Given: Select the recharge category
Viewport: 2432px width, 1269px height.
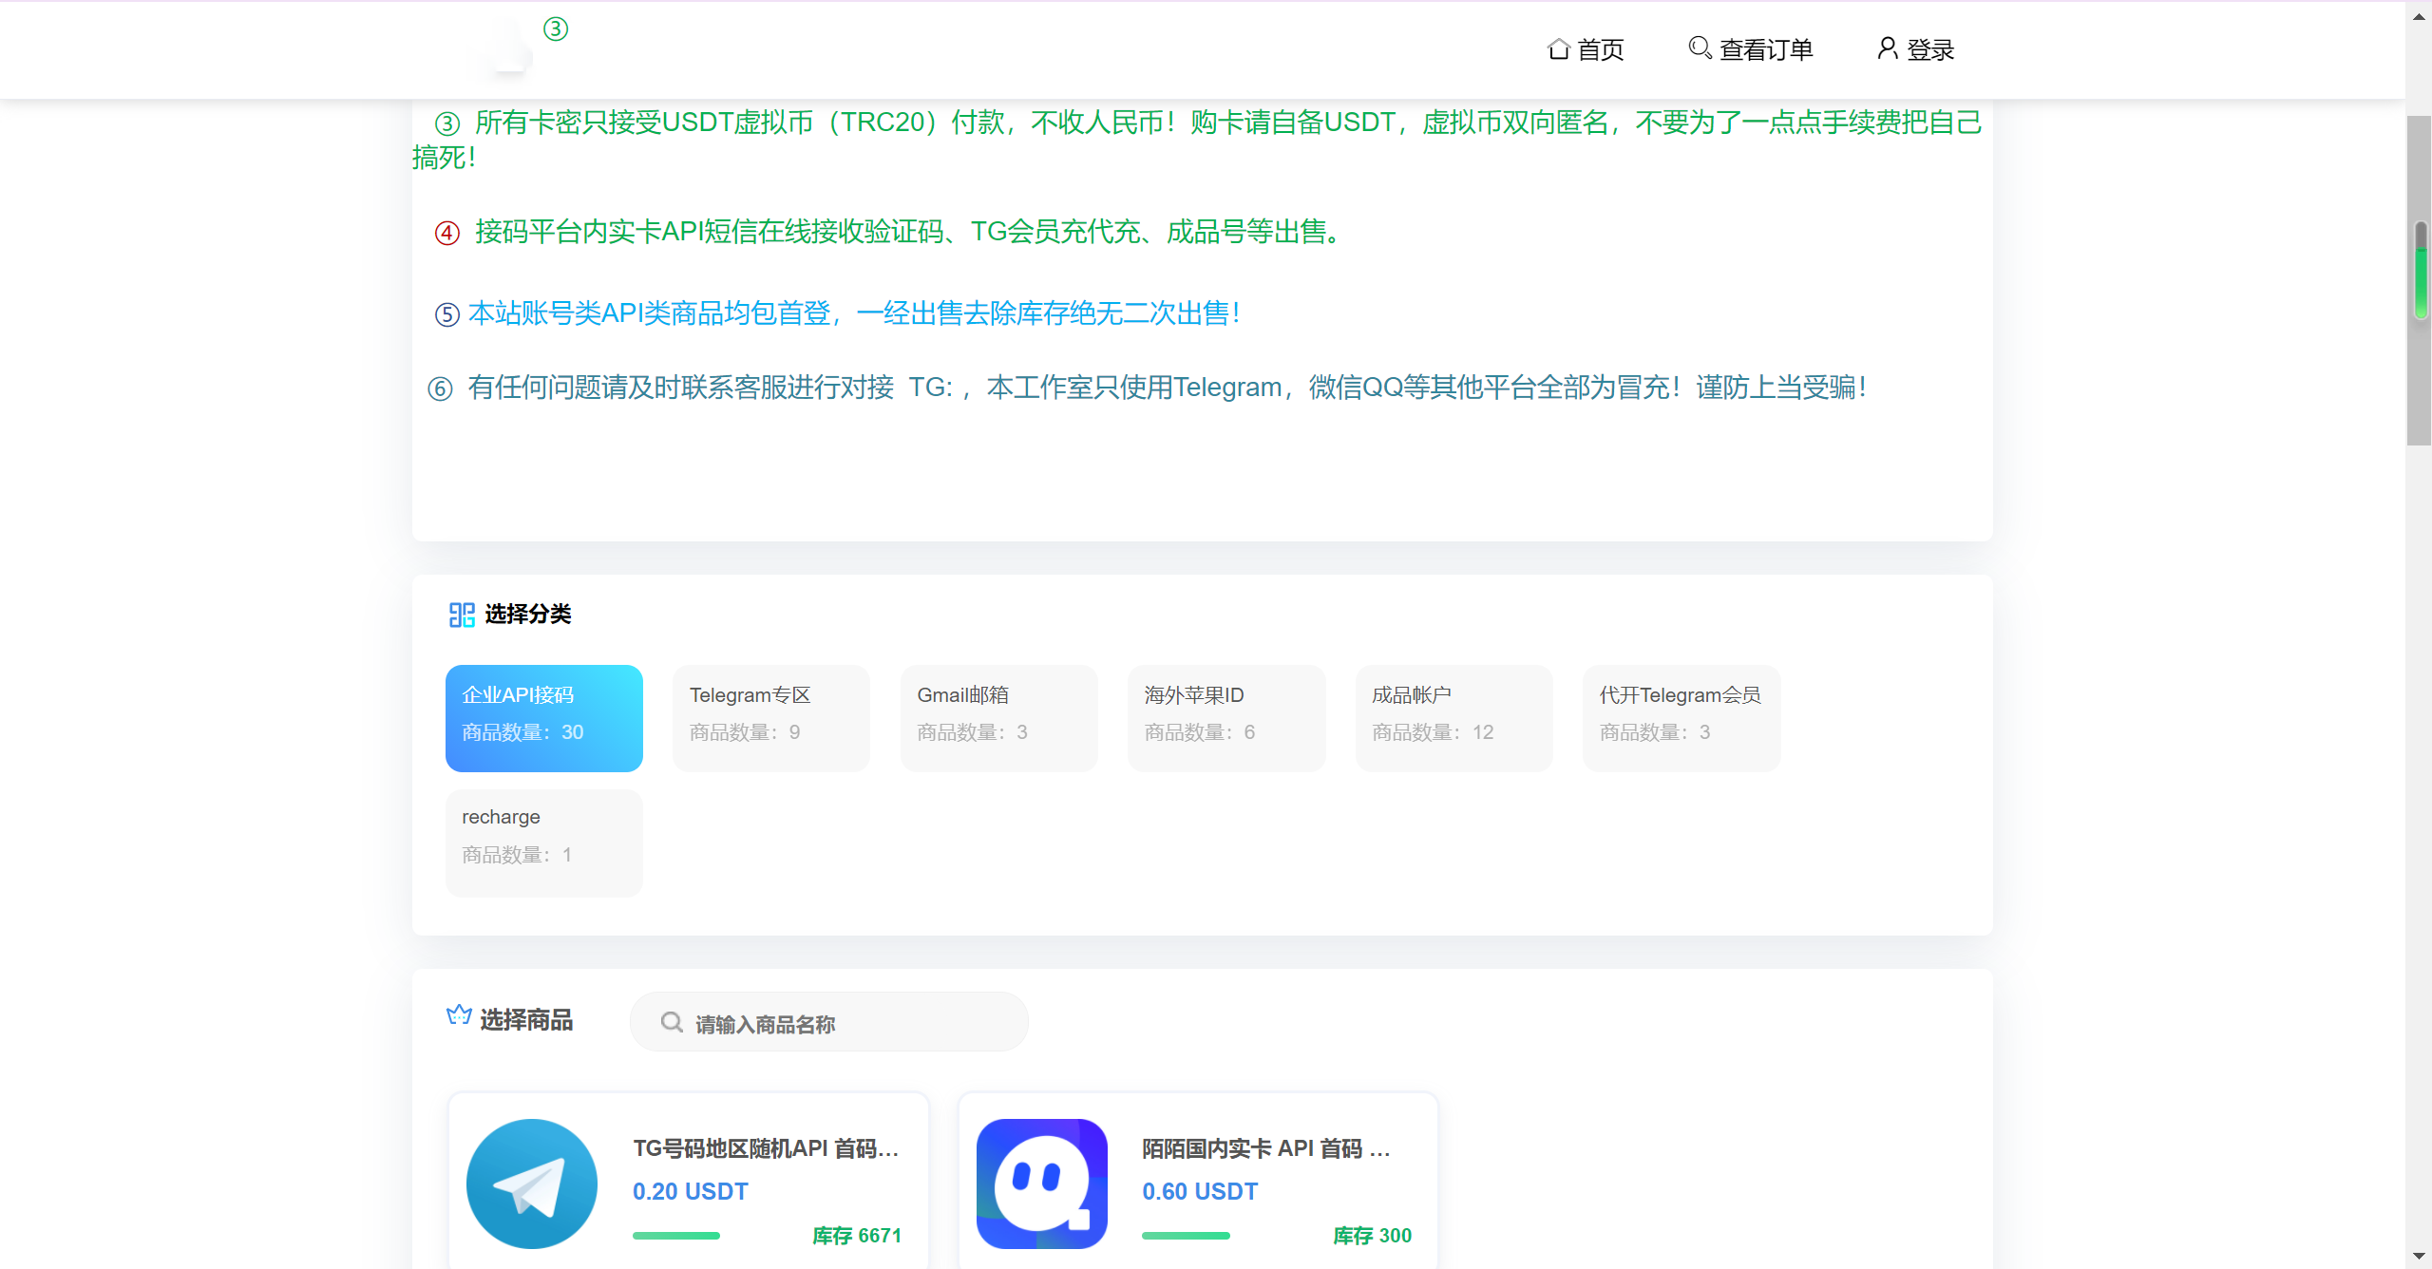Looking at the screenshot, I should (544, 842).
